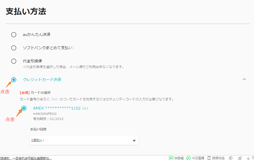This screenshot has height=160, width=254.
Task: Select the AMEX card ending 1102
Action: 24,108
